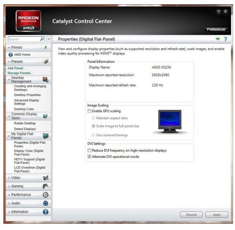Collapse the Presets section
The height and width of the screenshot is (230, 235).
pos(9,62)
